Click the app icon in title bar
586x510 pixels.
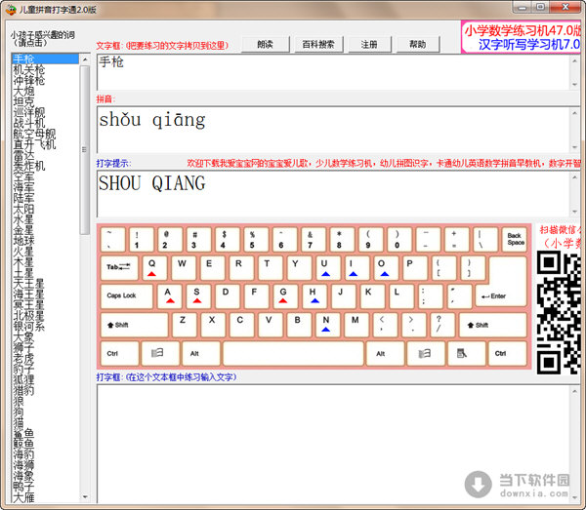pos(11,10)
